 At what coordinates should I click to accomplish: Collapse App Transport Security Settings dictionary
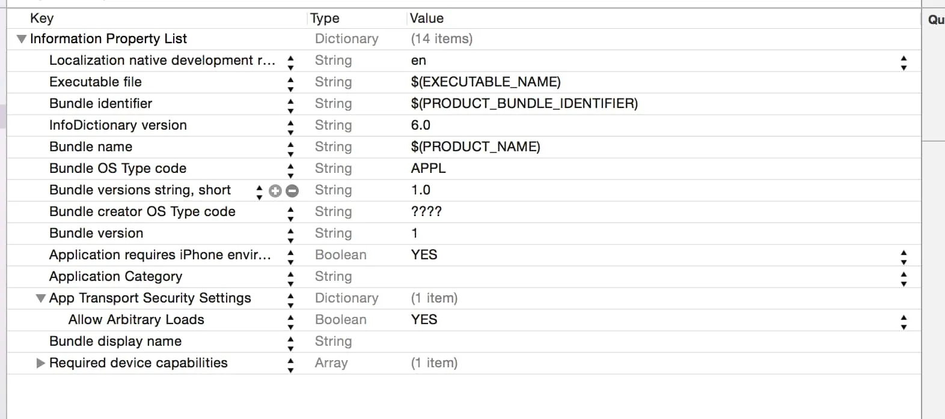point(41,298)
